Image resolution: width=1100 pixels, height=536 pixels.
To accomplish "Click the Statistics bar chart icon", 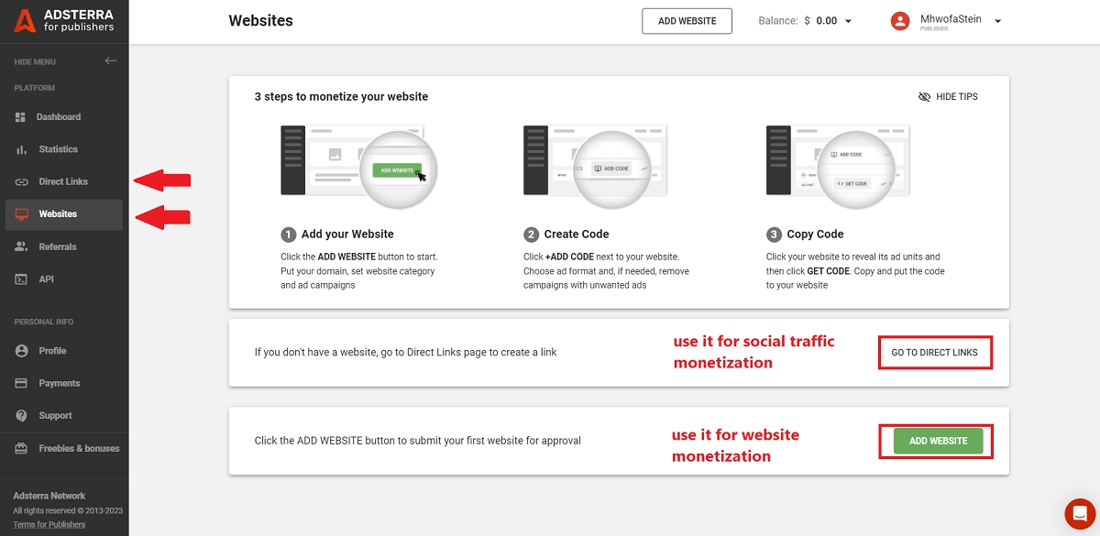I will [21, 149].
